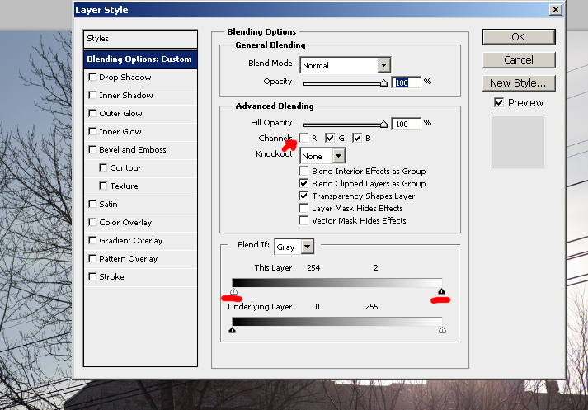Enable the Gradient Overlay checkbox

click(92, 240)
